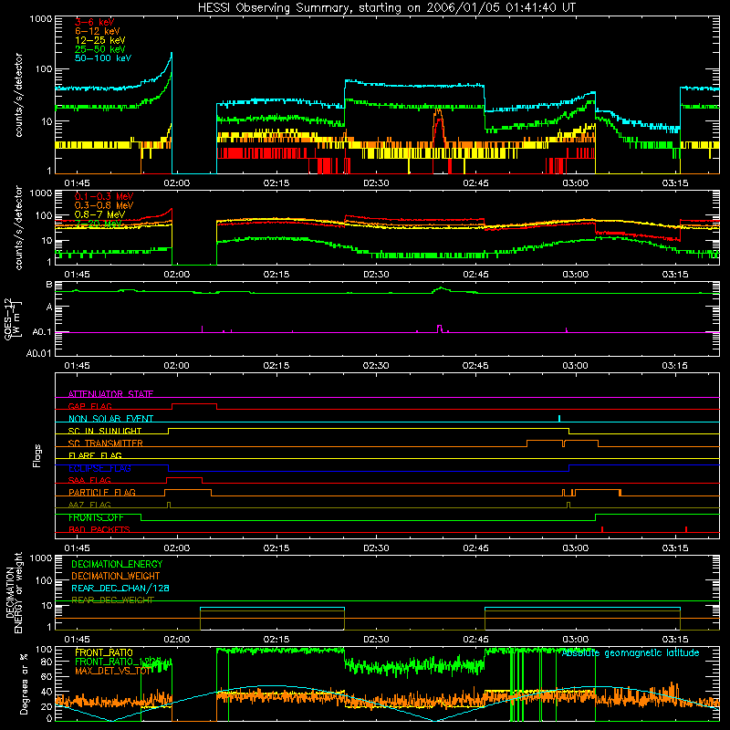The image size is (730, 730).
Task: Click the HESSI Observing Summary title text
Action: [386, 8]
